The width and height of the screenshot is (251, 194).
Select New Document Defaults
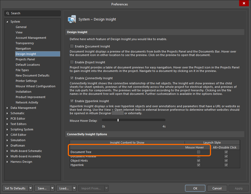pos(32,75)
